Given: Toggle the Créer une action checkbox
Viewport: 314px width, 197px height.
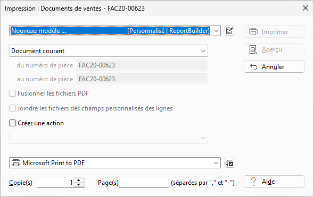Looking at the screenshot, I should pos(12,123).
